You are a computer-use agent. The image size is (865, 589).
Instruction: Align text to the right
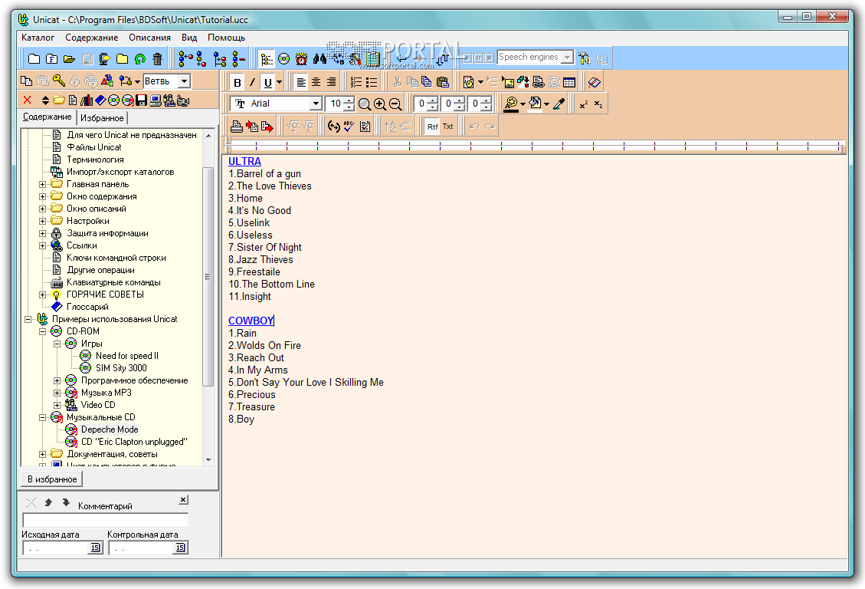pos(331,82)
